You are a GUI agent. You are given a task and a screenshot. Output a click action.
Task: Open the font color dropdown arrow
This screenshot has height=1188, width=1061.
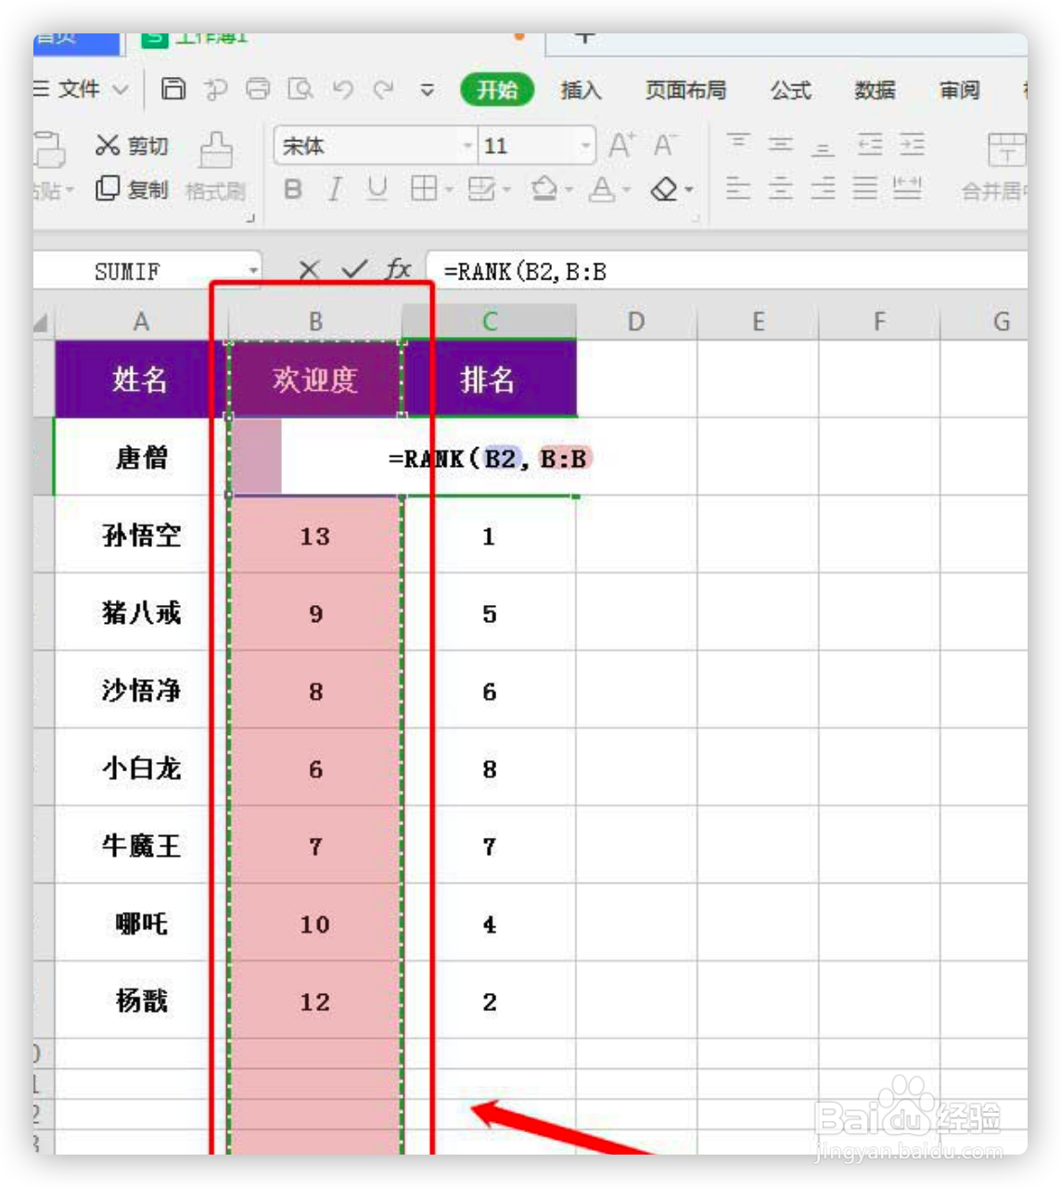pos(627,190)
